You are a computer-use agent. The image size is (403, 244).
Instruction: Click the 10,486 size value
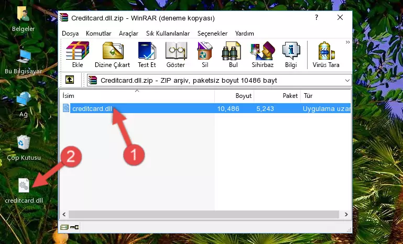tap(228, 108)
